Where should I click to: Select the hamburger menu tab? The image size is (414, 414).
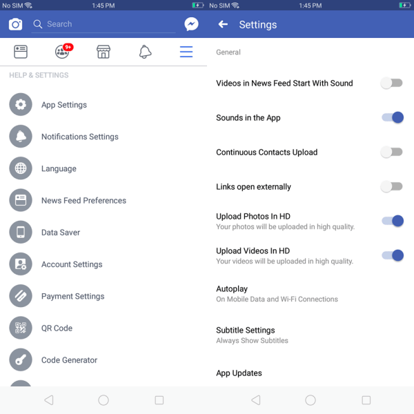coord(186,52)
